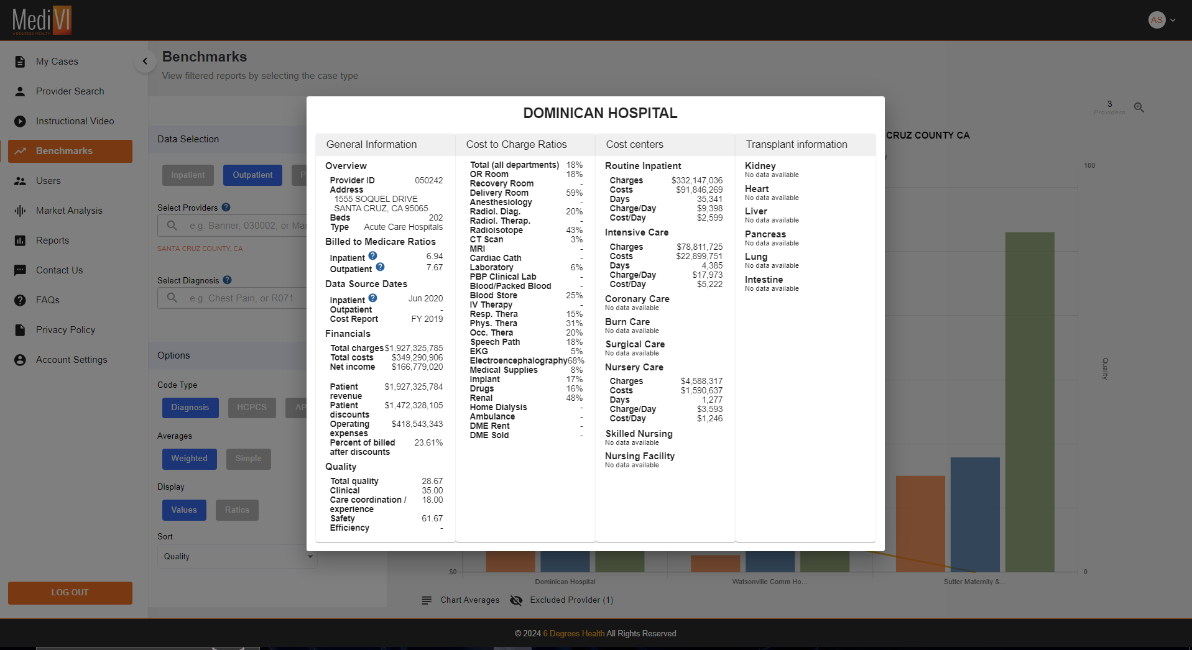1192x650 pixels.
Task: Click help icon next to Inpatient ratio
Action: click(372, 255)
